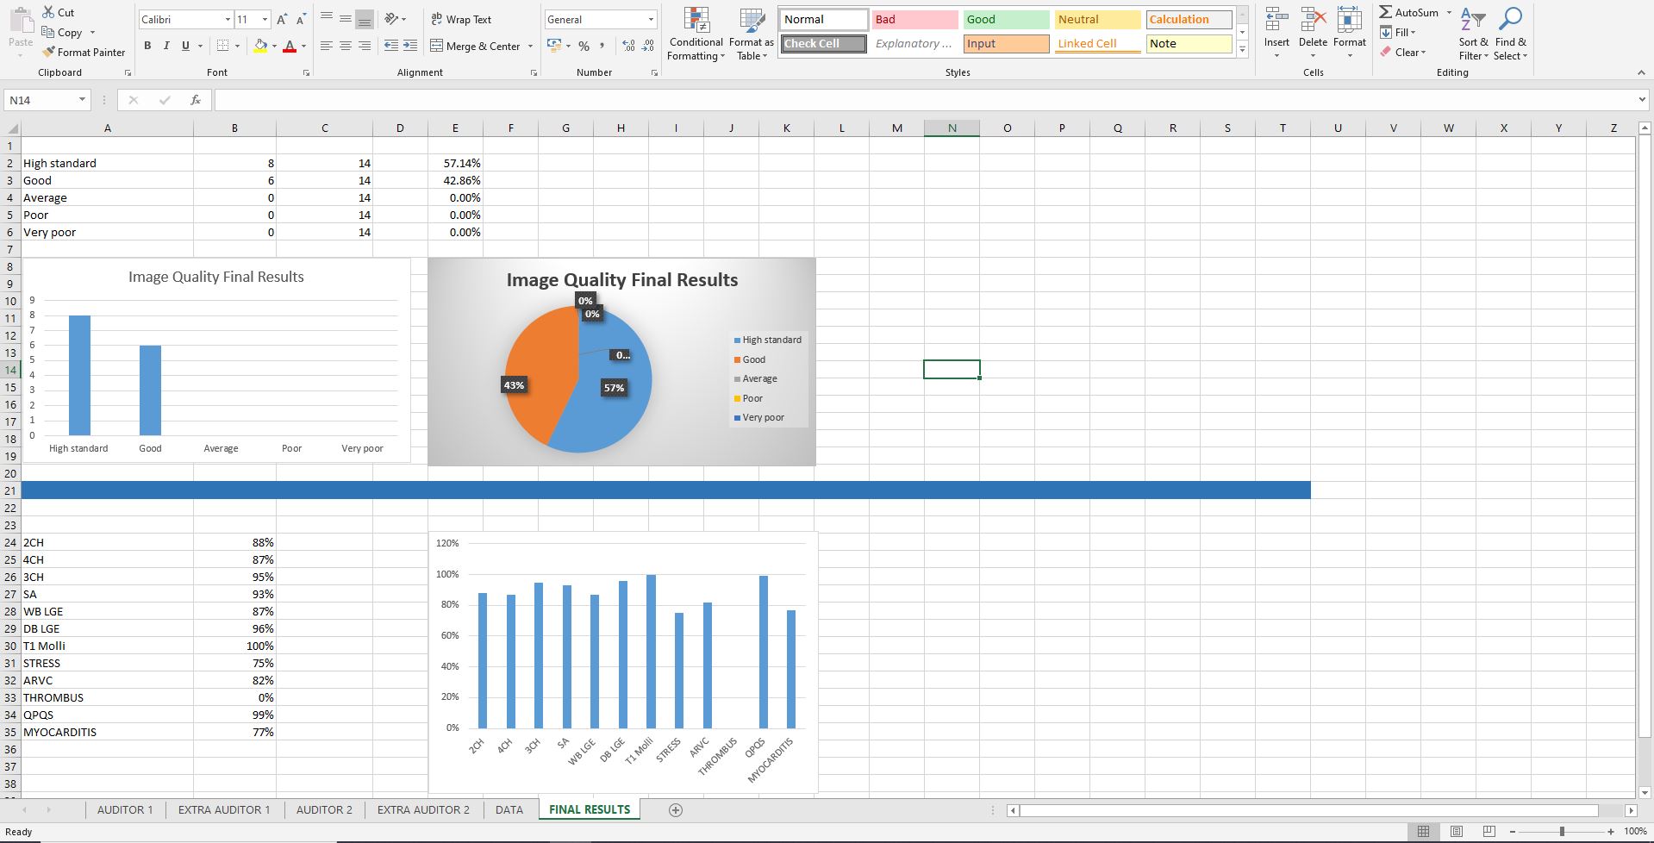Click the Percent Style icon
The width and height of the screenshot is (1654, 843).
[584, 46]
